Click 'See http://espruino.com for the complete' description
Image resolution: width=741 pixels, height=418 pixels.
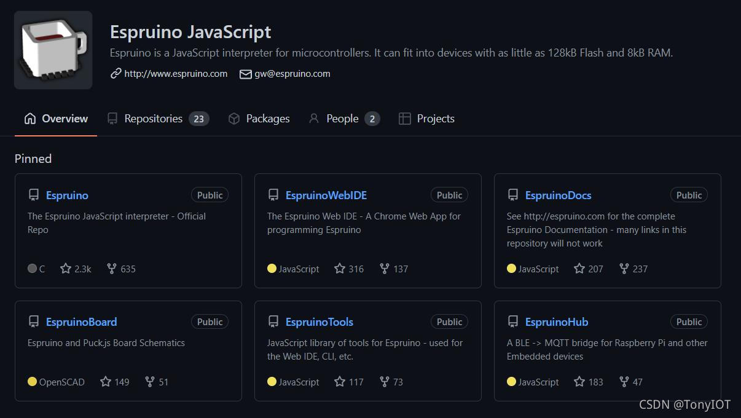(597, 230)
